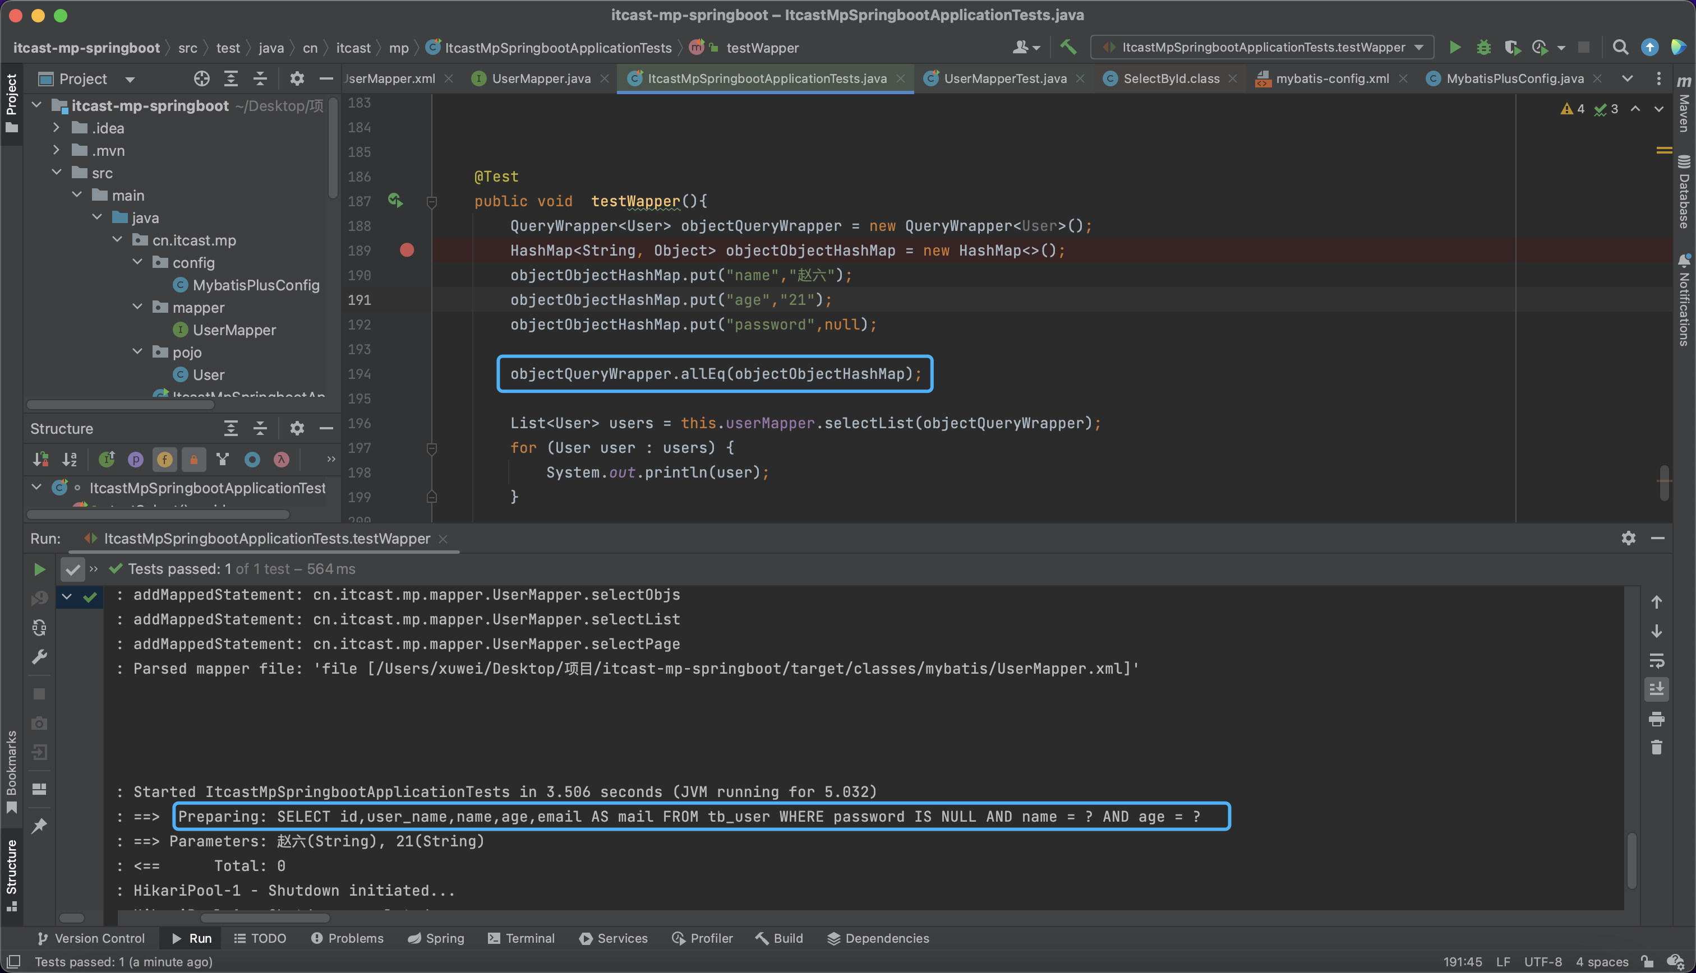Toggle soft-wrap in console output
Screen dimensions: 1696x973
[1657, 661]
